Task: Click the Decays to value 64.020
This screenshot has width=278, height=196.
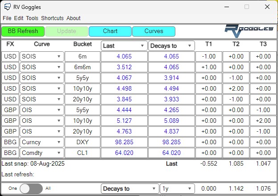Action: click(171, 153)
